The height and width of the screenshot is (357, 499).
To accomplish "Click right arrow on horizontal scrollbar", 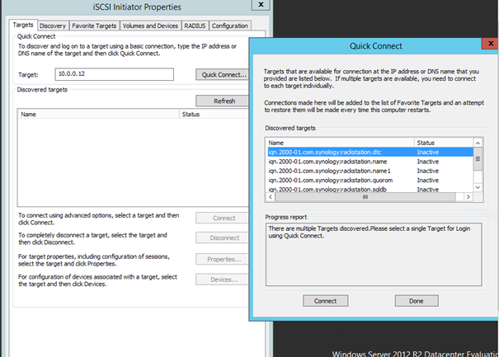I will coord(468,198).
